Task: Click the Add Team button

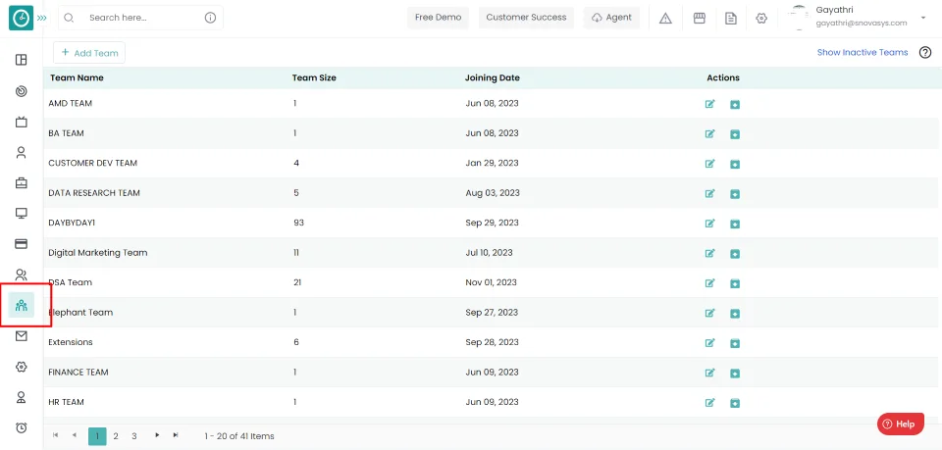Action: pyautogui.click(x=89, y=53)
